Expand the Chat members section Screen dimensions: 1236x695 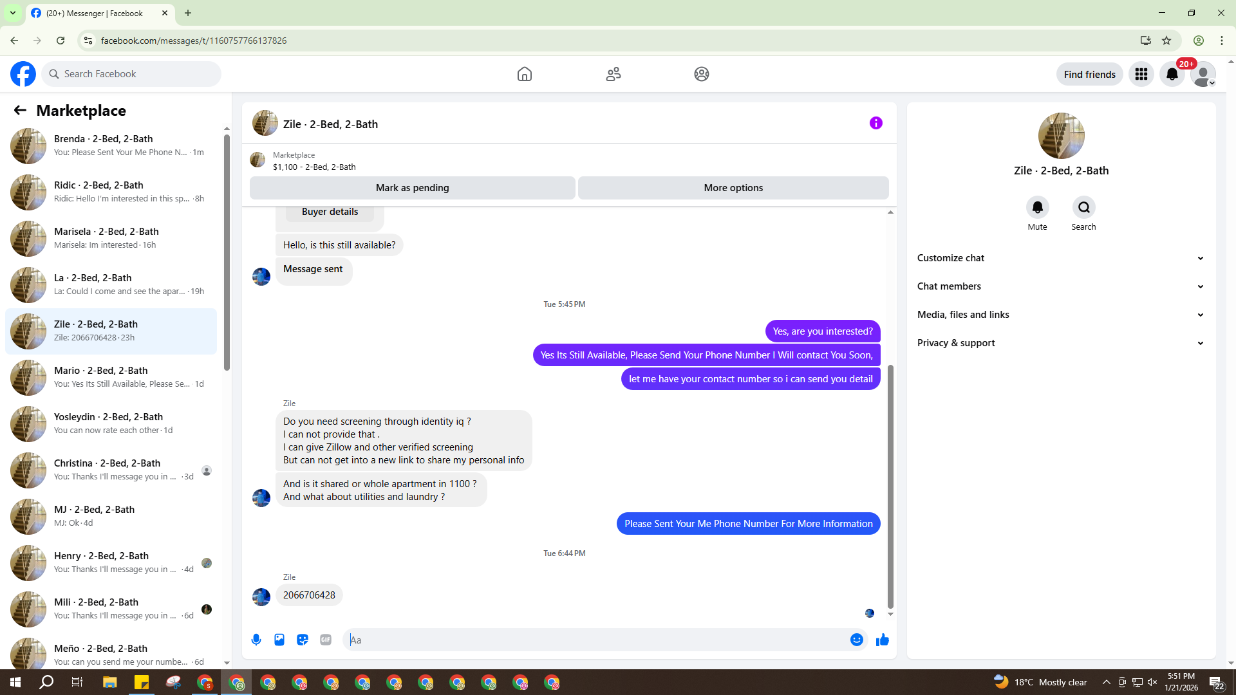(1060, 286)
